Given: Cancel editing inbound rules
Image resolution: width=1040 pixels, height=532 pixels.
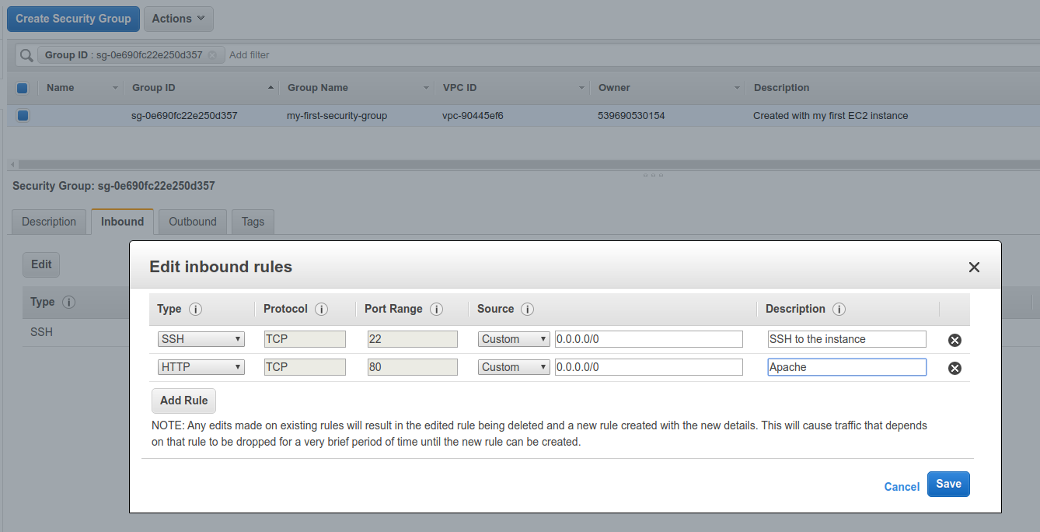Looking at the screenshot, I should [x=902, y=487].
